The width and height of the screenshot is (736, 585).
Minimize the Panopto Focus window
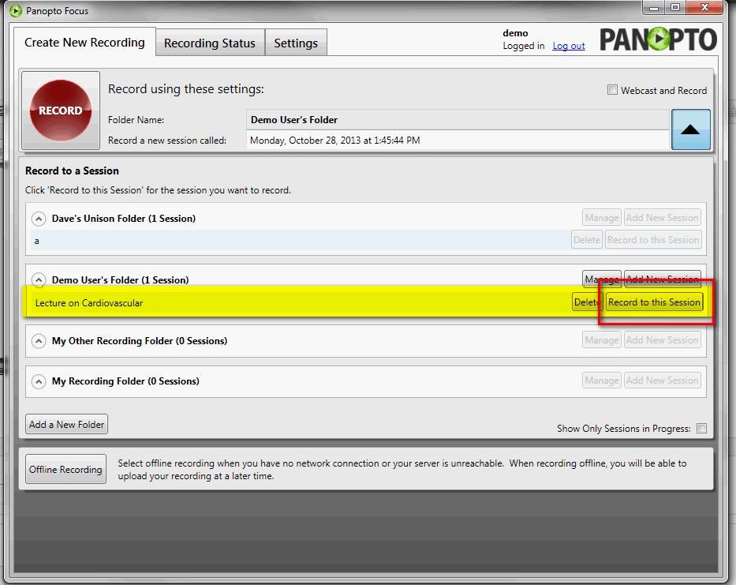(x=653, y=7)
